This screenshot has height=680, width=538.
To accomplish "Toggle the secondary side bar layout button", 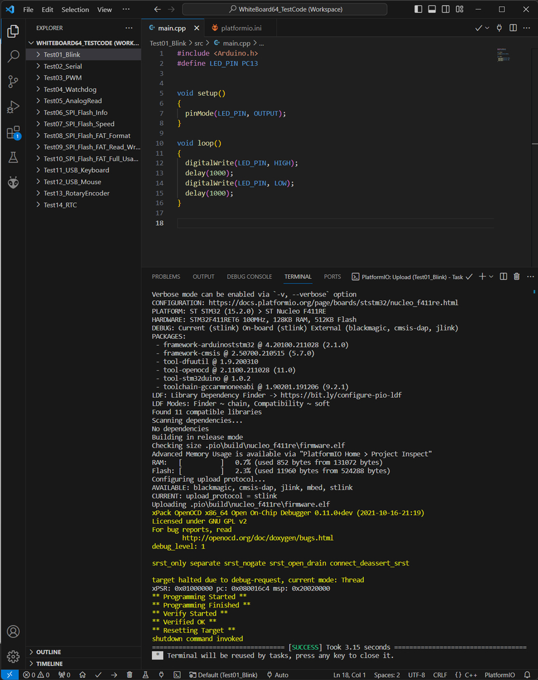I will point(444,10).
